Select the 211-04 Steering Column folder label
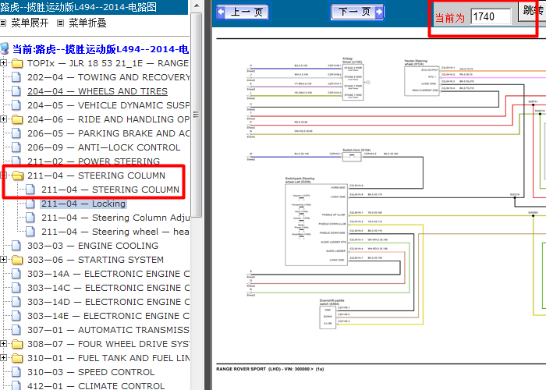The height and width of the screenshot is (390, 546). tap(97, 175)
